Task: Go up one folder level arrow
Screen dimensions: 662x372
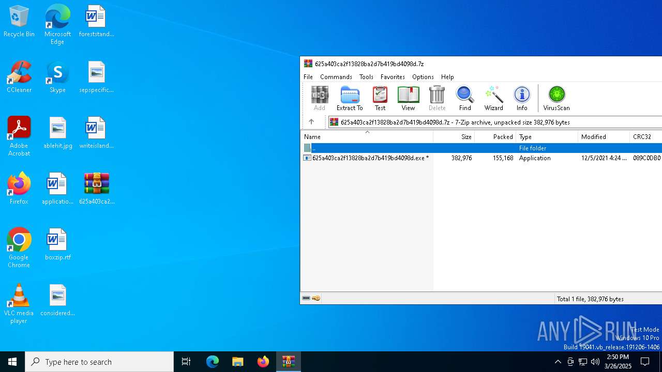Action: point(311,122)
